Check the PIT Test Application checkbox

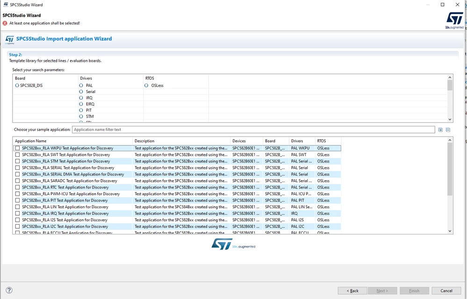pos(18,201)
